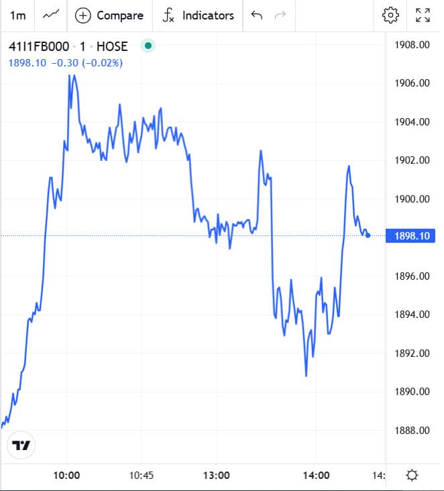Click the last price dot on the line
The height and width of the screenshot is (491, 444).
coord(368,235)
